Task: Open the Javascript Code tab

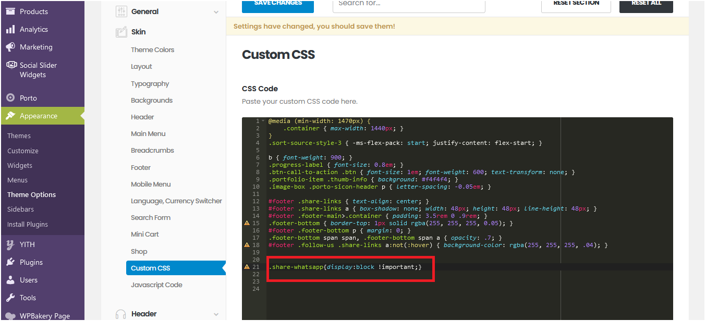Action: 156,285
